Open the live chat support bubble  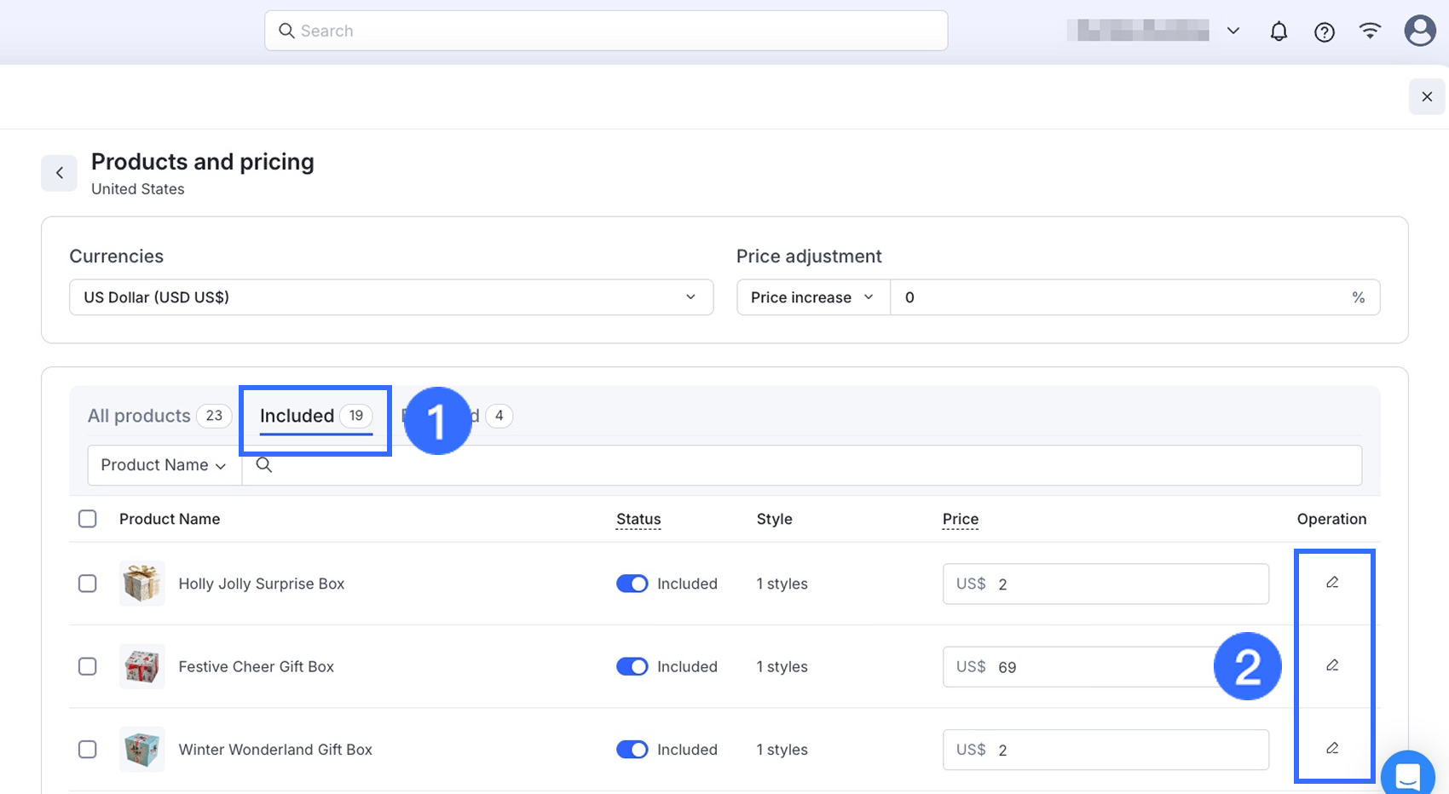tap(1408, 775)
